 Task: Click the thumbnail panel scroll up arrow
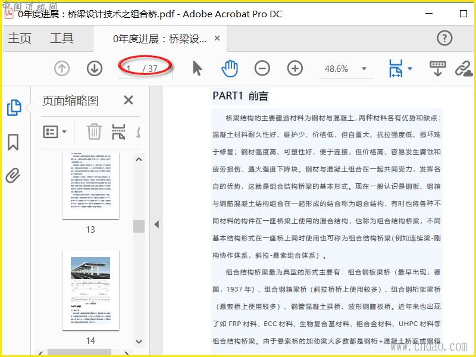coord(139,159)
